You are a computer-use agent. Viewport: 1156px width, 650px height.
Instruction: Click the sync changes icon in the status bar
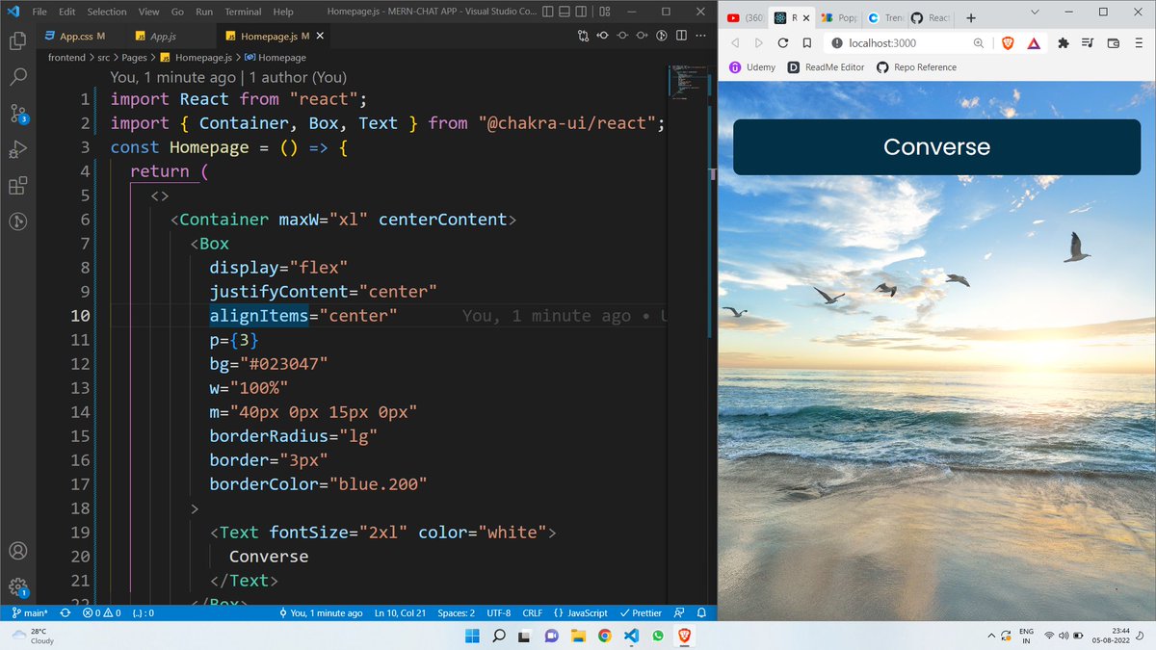pyautogui.click(x=66, y=612)
